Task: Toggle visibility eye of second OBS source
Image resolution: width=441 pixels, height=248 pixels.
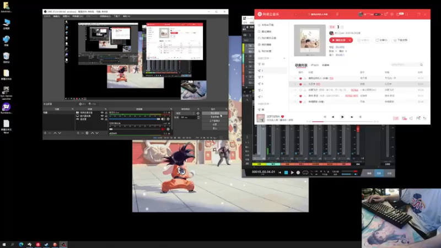Action: tap(102, 116)
